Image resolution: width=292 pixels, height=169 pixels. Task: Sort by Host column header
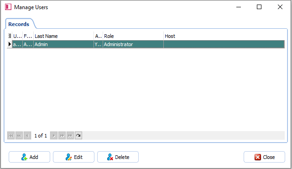point(224,36)
